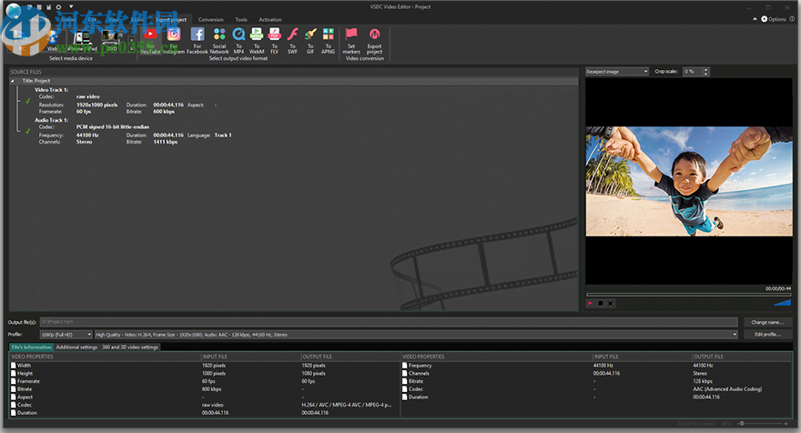
Task: Start the Export project conversion
Action: [374, 41]
